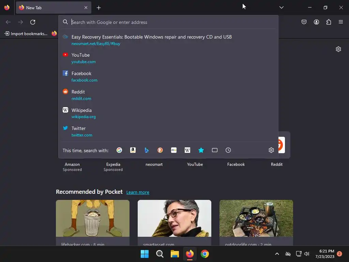The image size is (349, 262).
Task: Open Expedia Sponsored shortcut
Action: coord(113,167)
